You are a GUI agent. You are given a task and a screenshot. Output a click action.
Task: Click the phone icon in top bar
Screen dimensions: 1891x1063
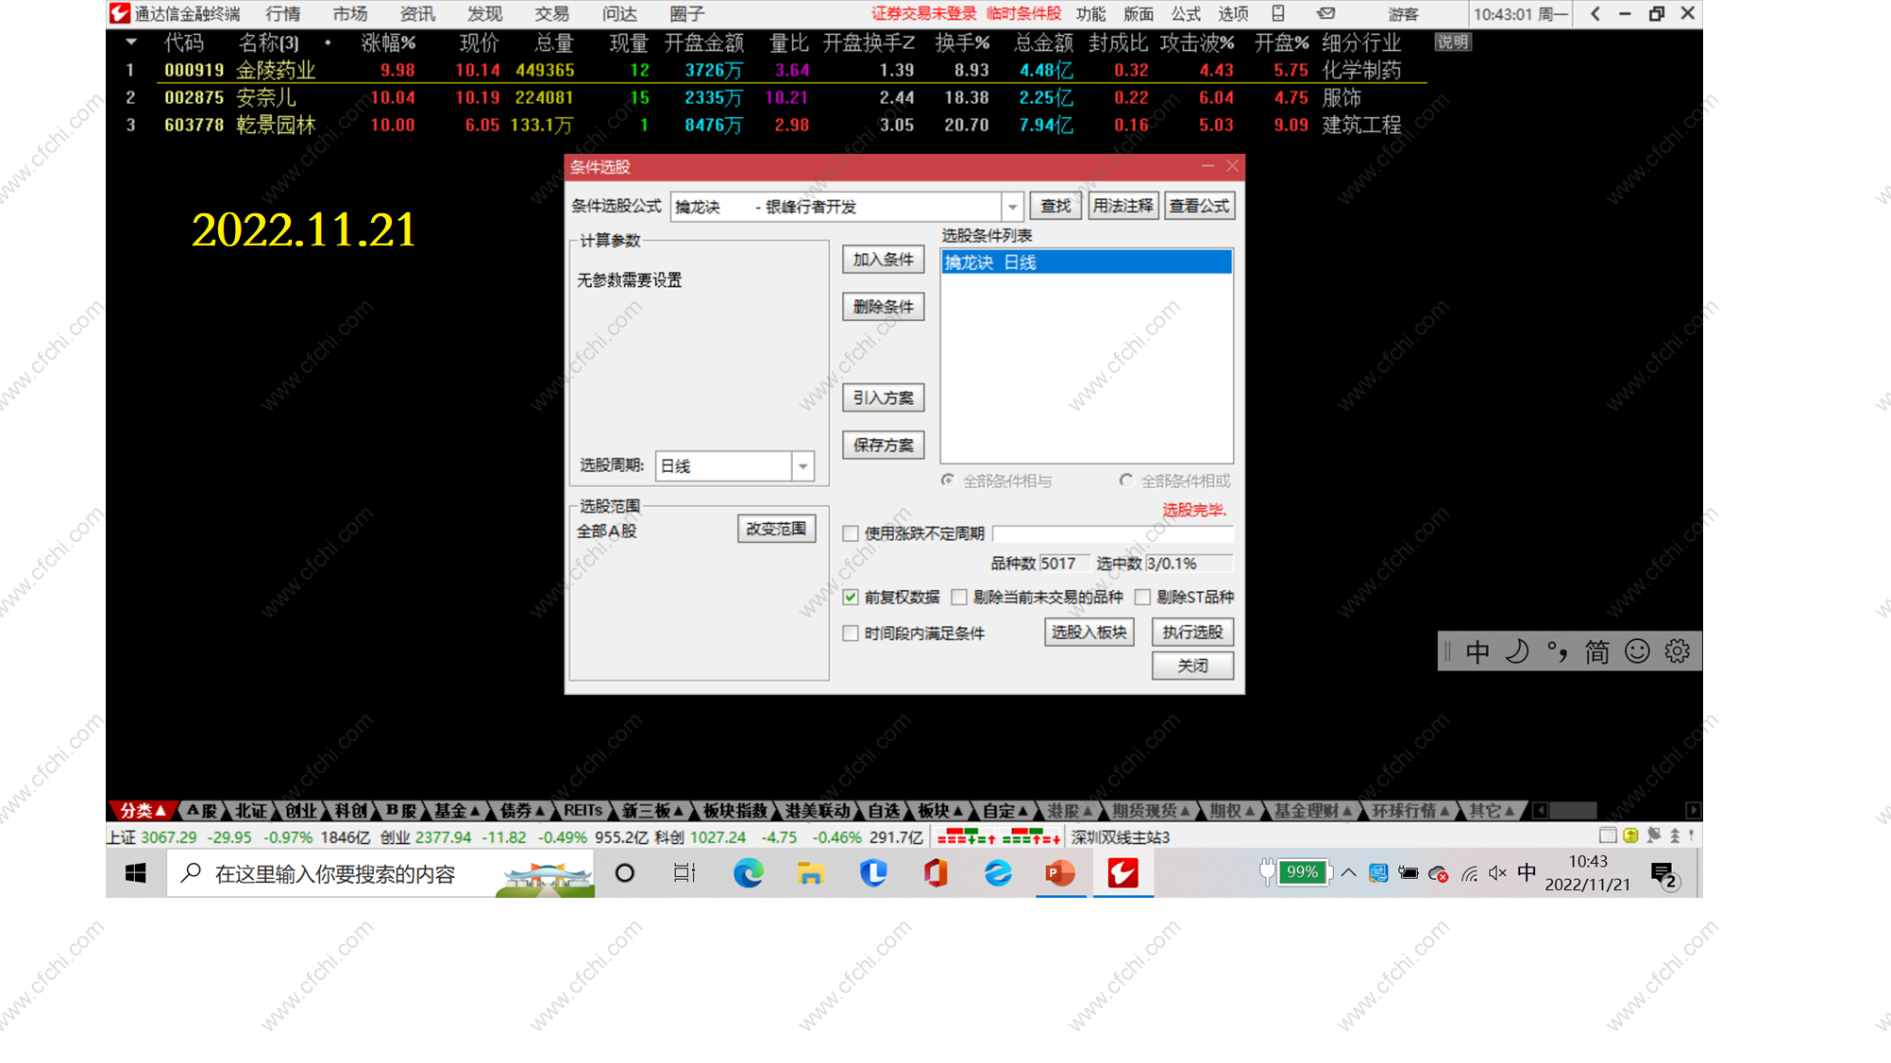(x=1277, y=13)
